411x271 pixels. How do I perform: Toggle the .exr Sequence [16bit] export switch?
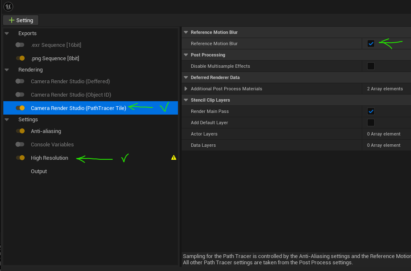20,45
